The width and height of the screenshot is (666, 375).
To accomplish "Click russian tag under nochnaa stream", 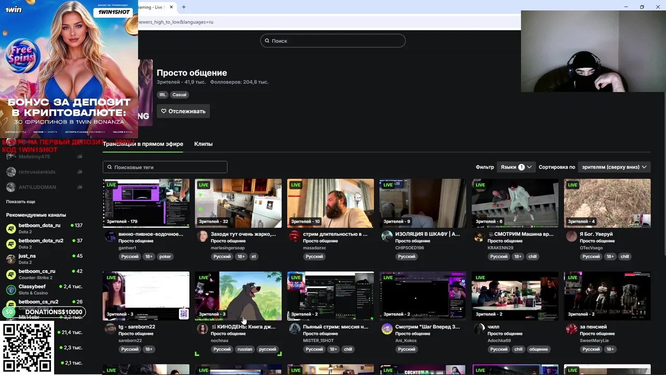I will [245, 349].
